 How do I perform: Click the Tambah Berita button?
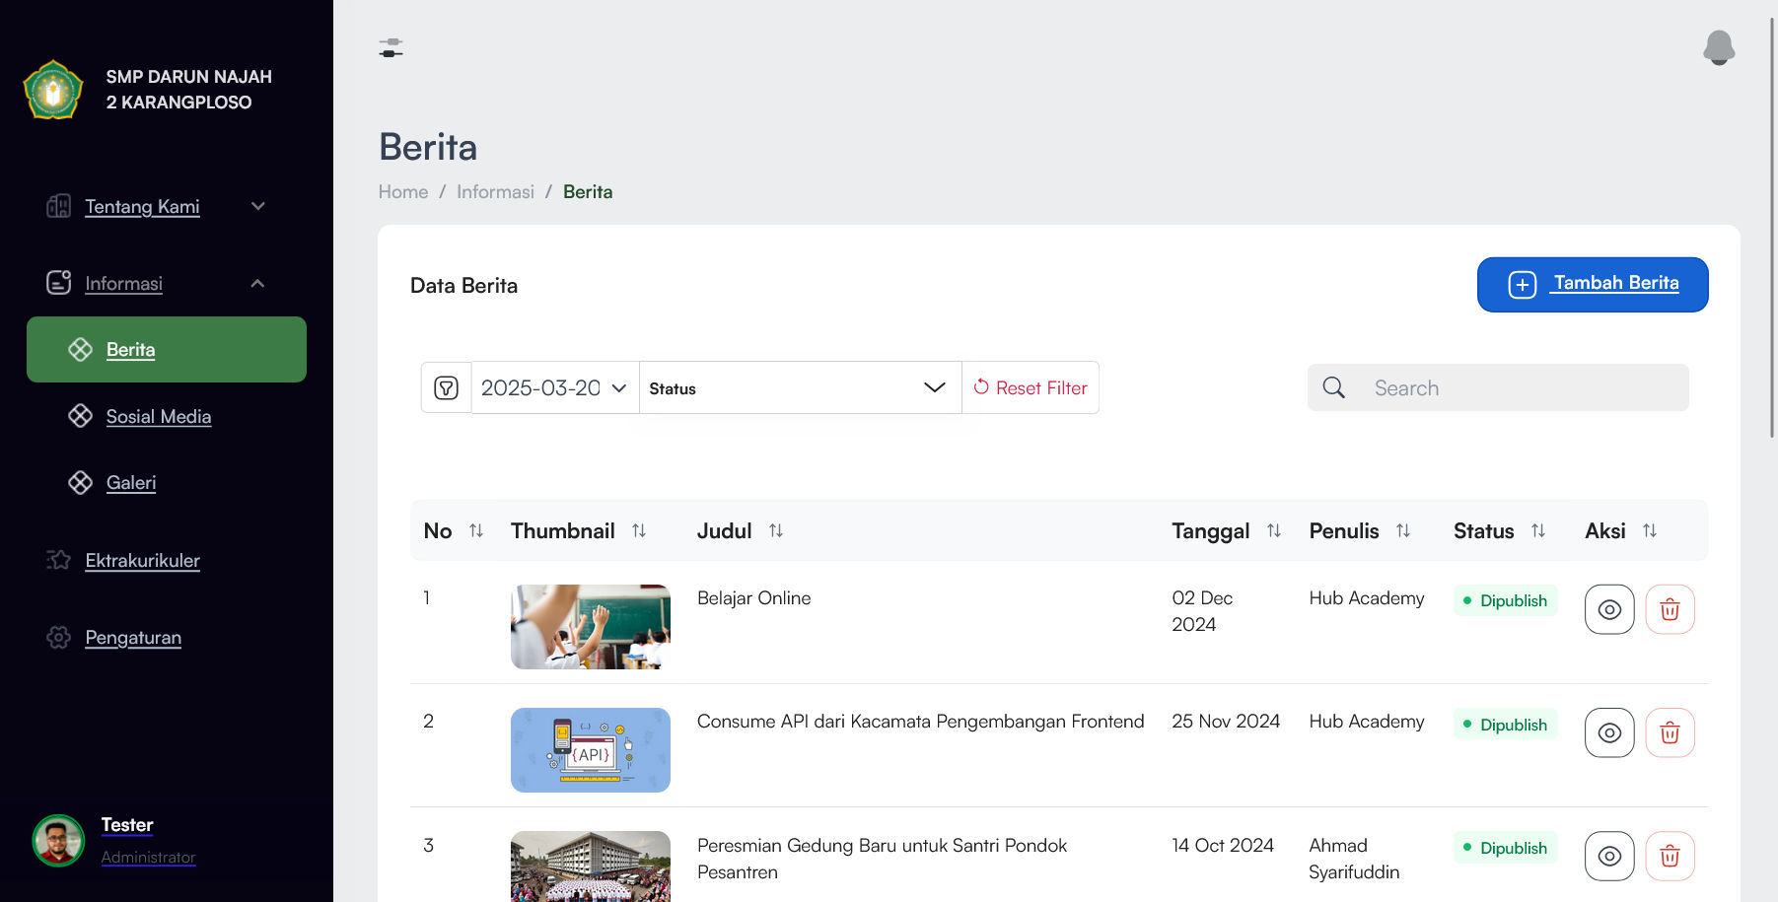1593,284
